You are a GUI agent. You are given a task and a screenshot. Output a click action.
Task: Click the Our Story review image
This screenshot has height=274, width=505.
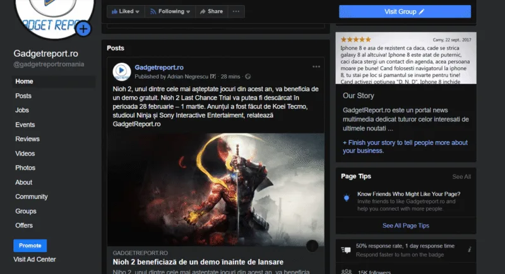tap(406, 58)
